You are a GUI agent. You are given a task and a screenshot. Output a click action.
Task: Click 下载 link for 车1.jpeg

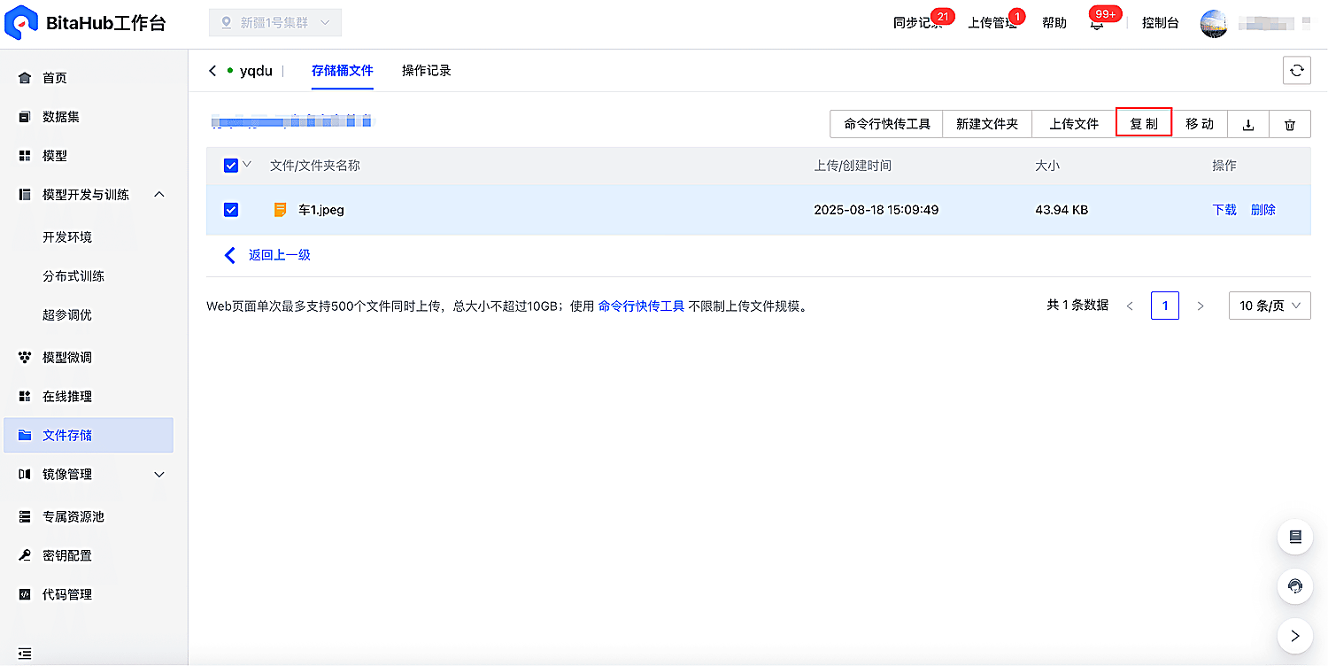1224,210
